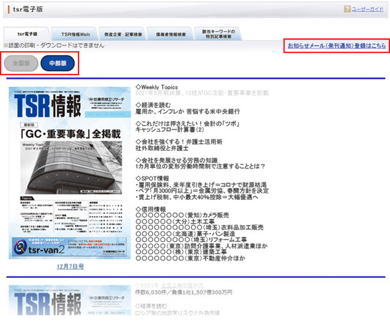
Task: Click the ◇信用情報 heading
Action: (x=150, y=210)
